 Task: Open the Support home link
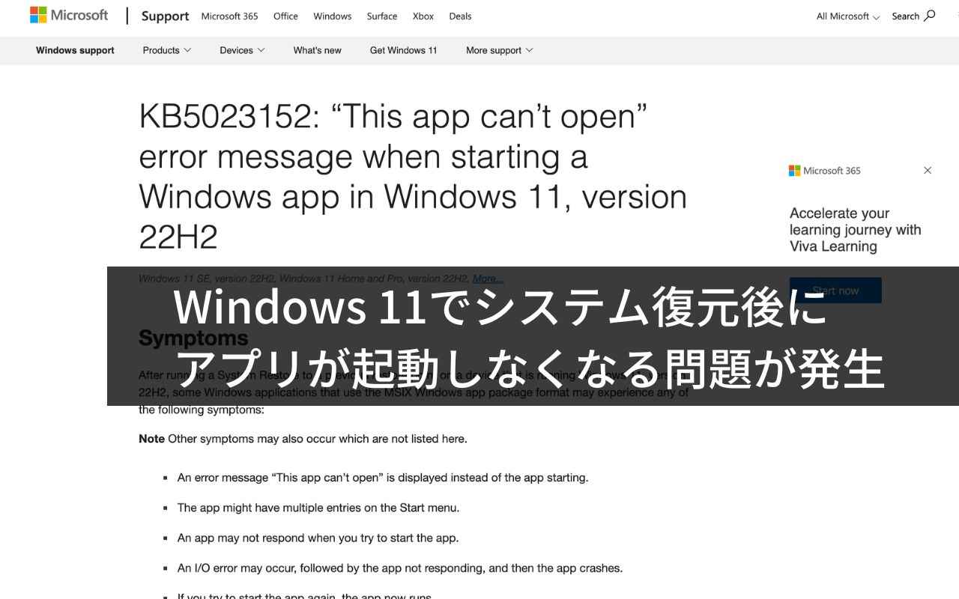[x=165, y=16]
